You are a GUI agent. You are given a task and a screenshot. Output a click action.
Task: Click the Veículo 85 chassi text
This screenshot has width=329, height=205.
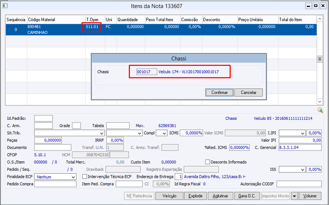283,119
